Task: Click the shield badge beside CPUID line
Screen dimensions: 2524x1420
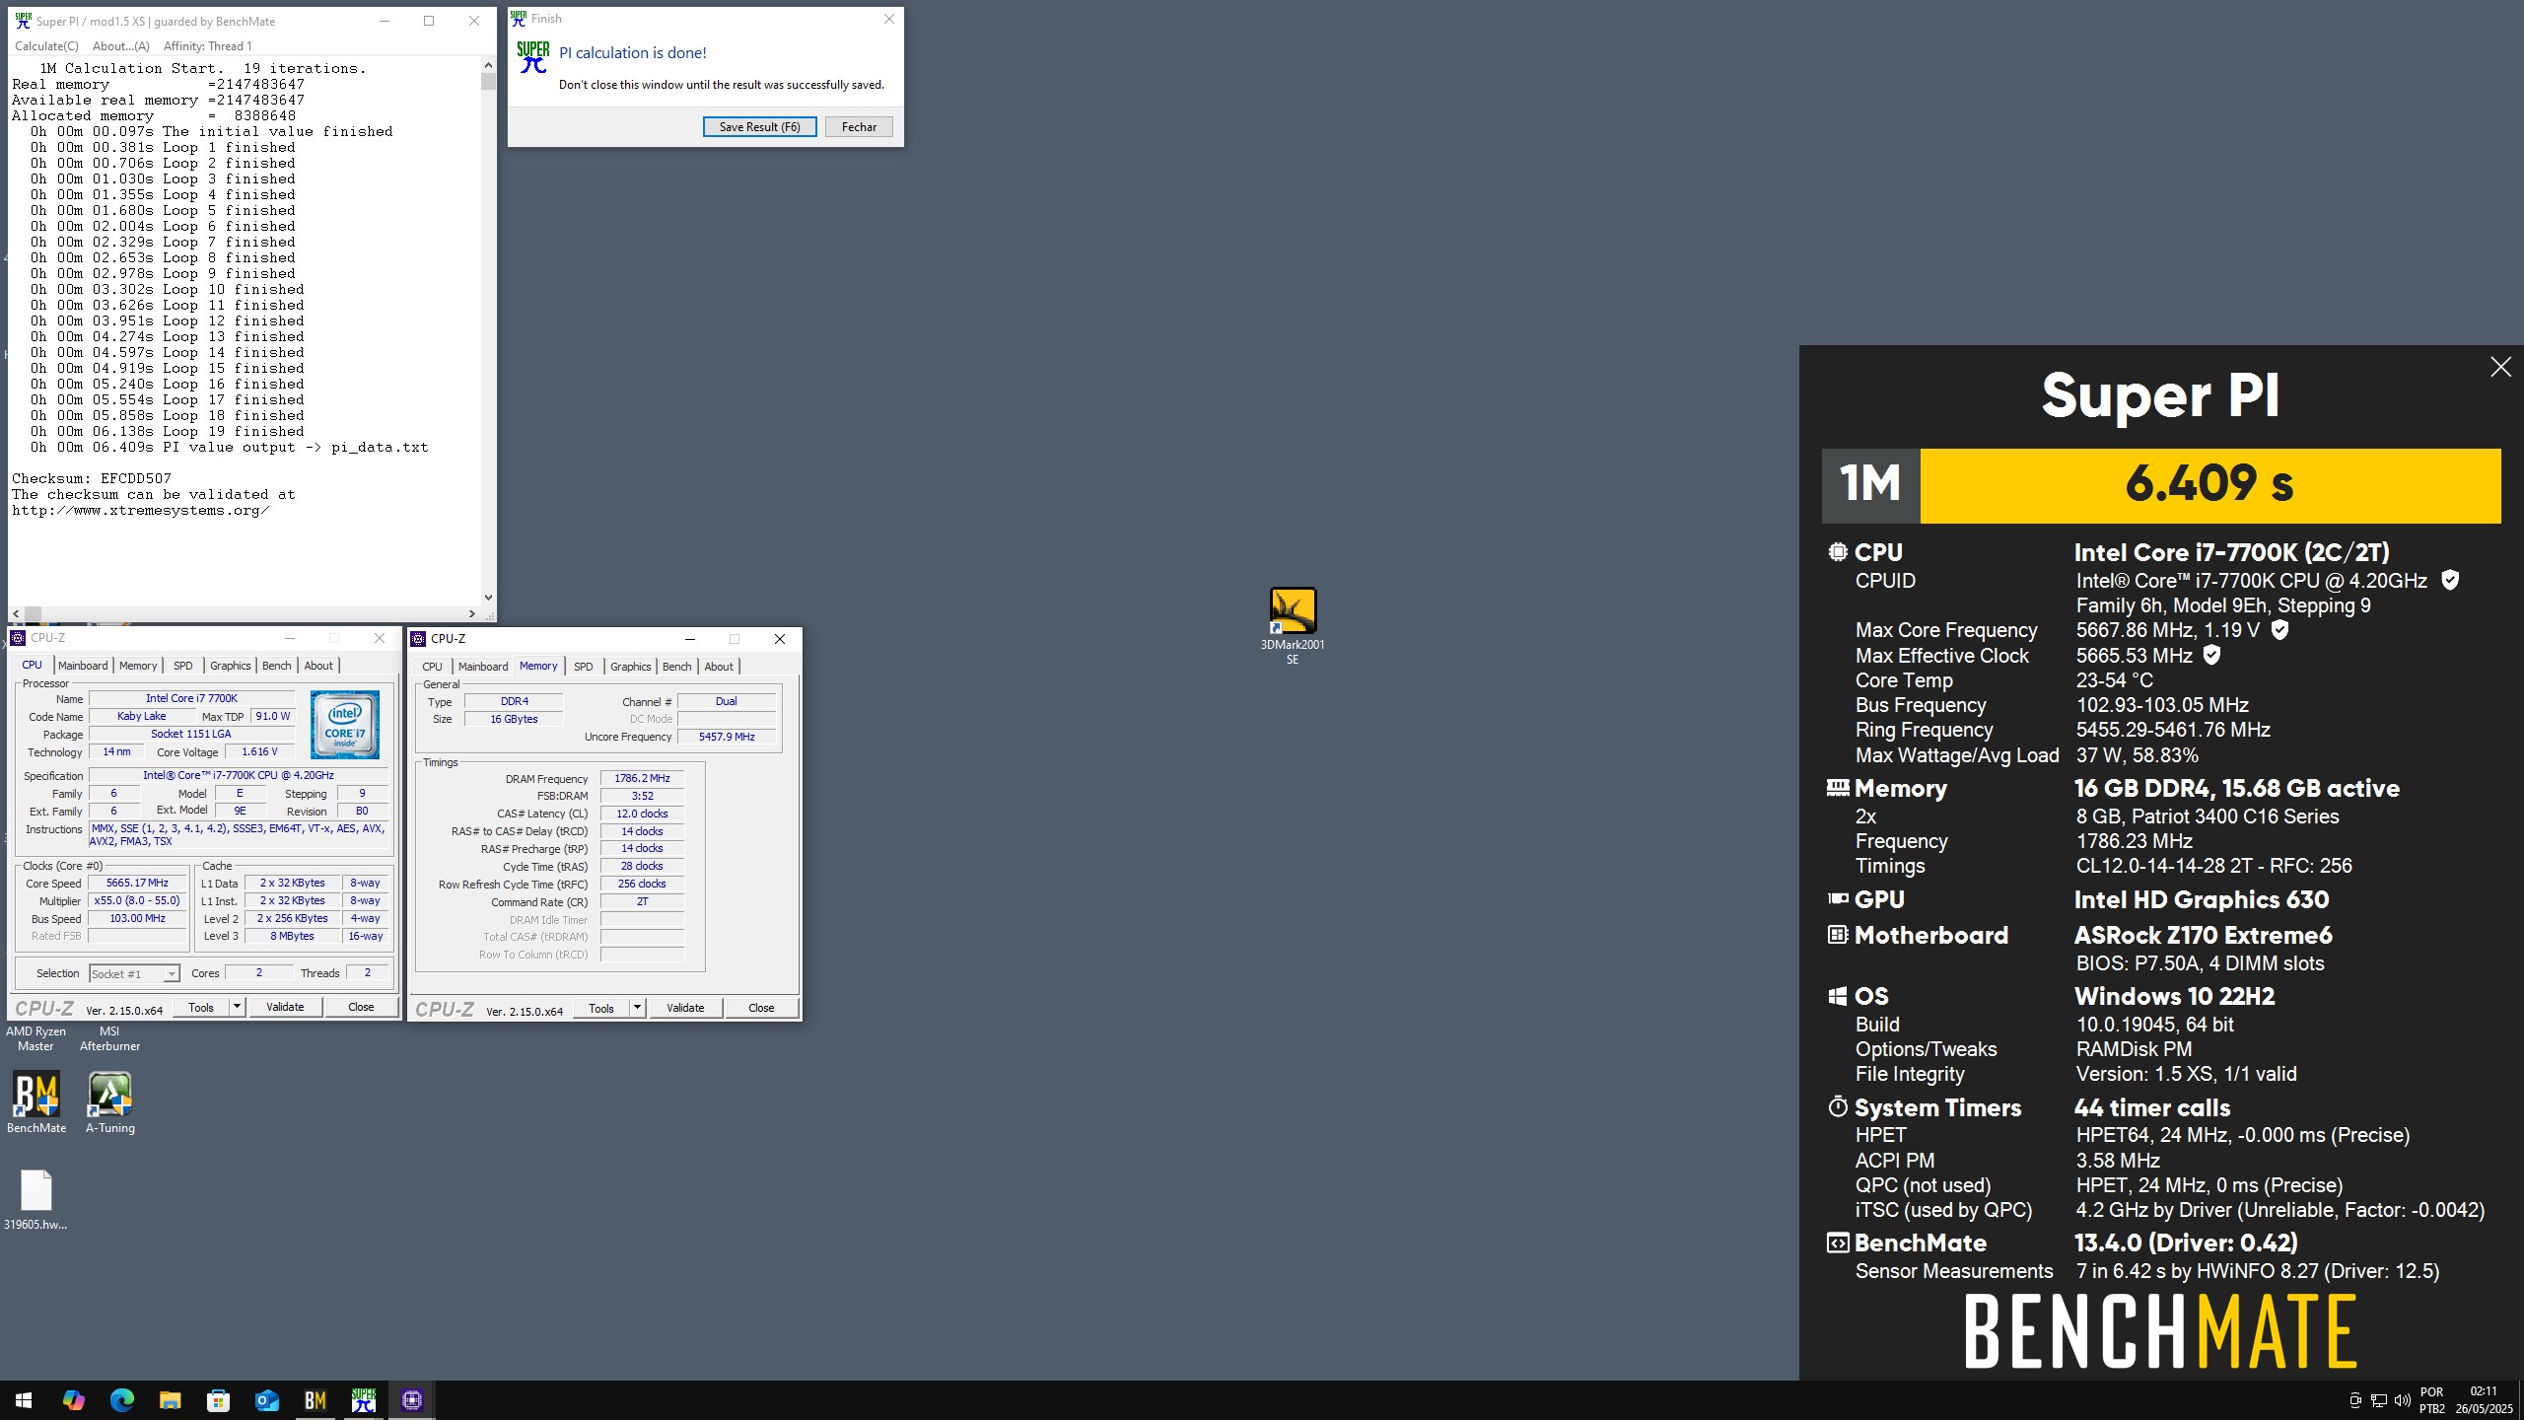Action: click(2450, 580)
